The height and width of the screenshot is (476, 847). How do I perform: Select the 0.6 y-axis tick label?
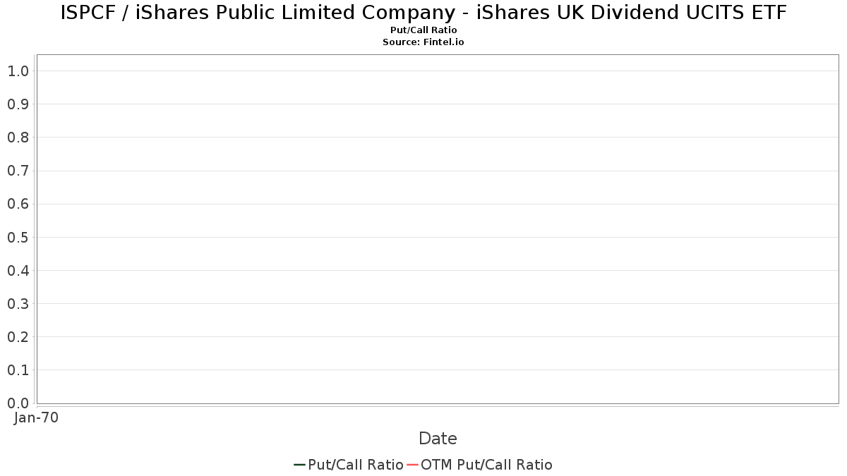click(x=18, y=204)
